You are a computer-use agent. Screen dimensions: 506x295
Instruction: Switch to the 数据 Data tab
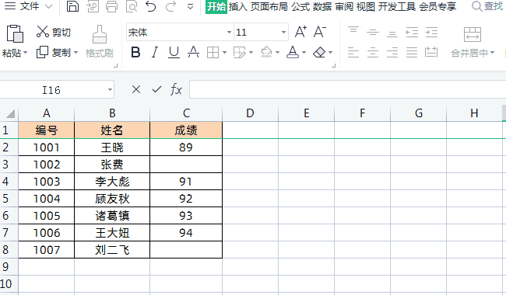click(322, 6)
